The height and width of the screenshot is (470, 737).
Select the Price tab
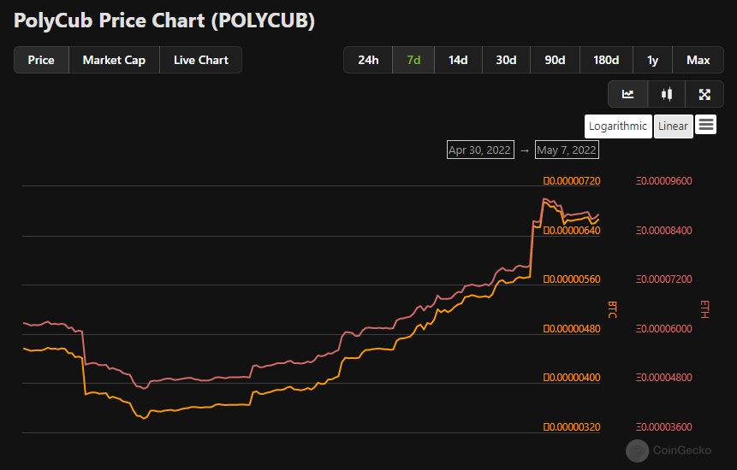point(41,60)
